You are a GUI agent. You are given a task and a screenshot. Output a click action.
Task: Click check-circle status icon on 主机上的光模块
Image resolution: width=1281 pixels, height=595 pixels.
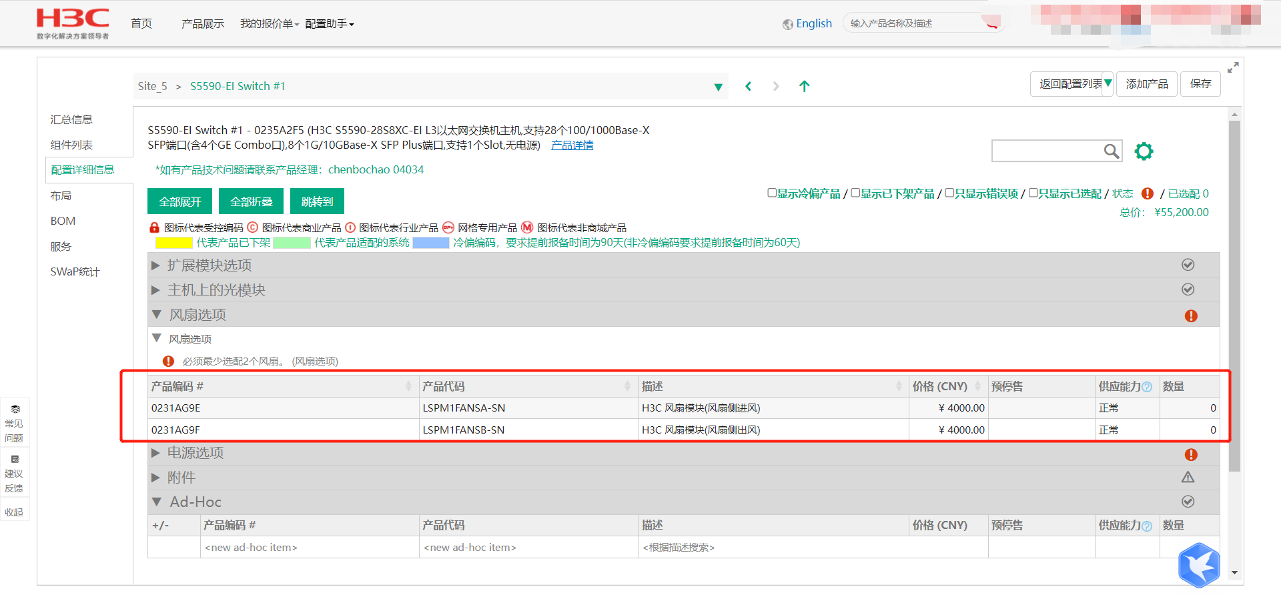point(1188,289)
